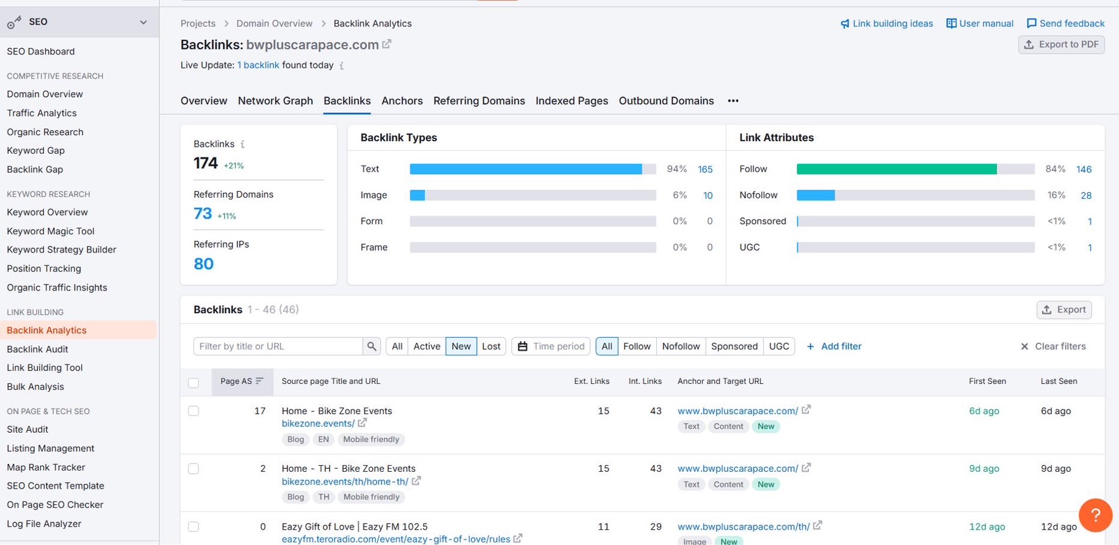1119x545 pixels.
Task: Click the search magnifier icon in filter box
Action: point(371,347)
